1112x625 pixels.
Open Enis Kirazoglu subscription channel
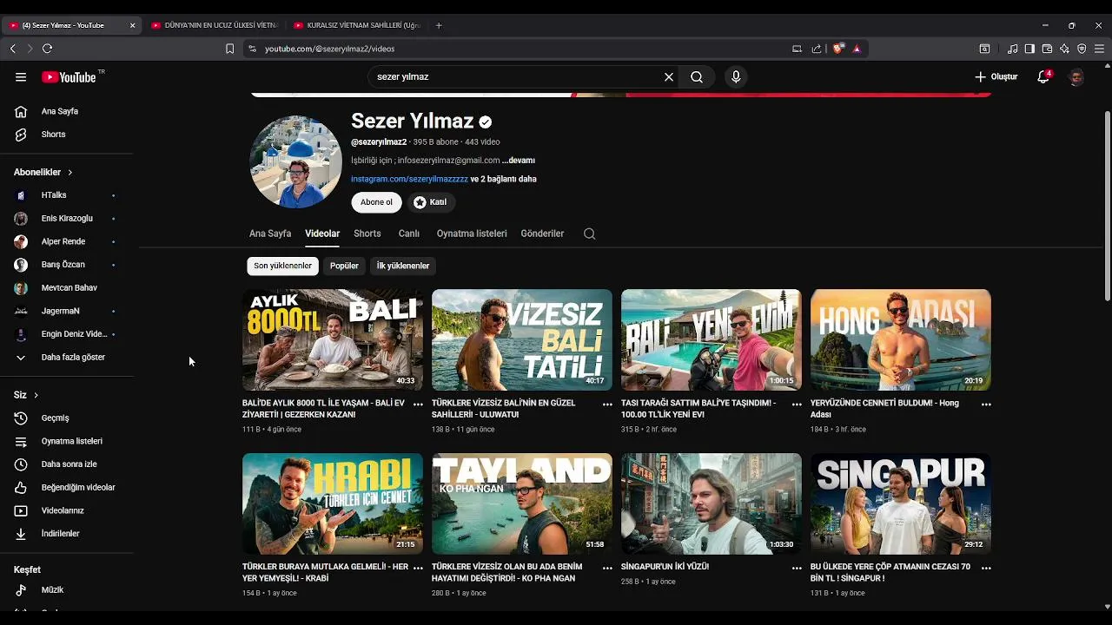(x=67, y=219)
